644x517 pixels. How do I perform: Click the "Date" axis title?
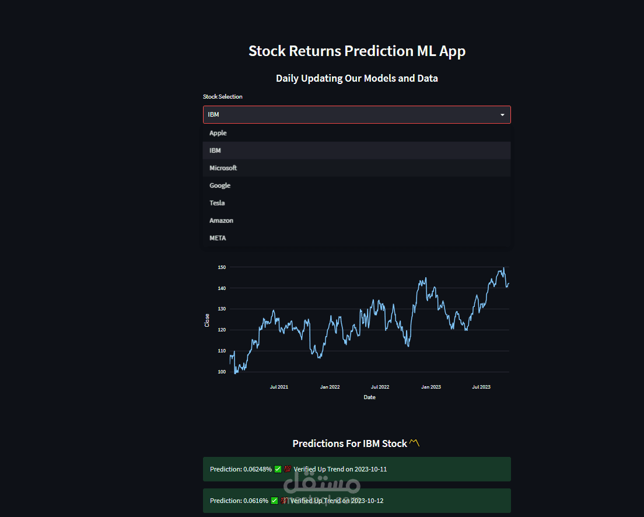pos(370,397)
